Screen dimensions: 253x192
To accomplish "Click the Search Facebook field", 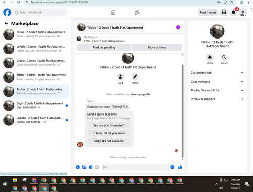I will (x=40, y=12).
